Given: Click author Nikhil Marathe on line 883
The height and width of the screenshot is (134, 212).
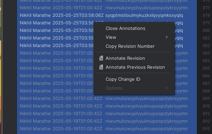Looking at the screenshot, I should click(35, 53).
